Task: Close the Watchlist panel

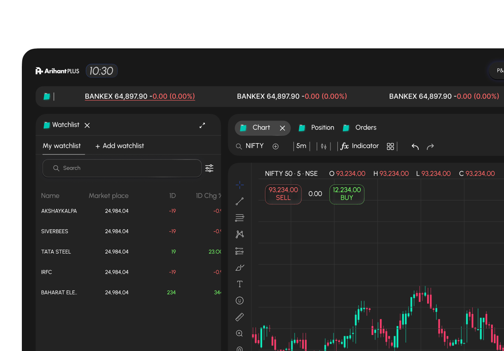Action: (x=87, y=125)
